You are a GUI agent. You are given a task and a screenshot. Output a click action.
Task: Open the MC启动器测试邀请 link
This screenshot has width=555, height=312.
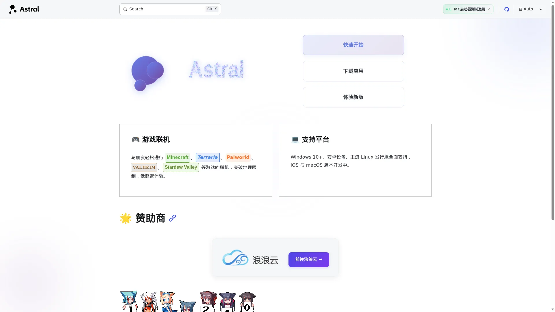[468, 9]
